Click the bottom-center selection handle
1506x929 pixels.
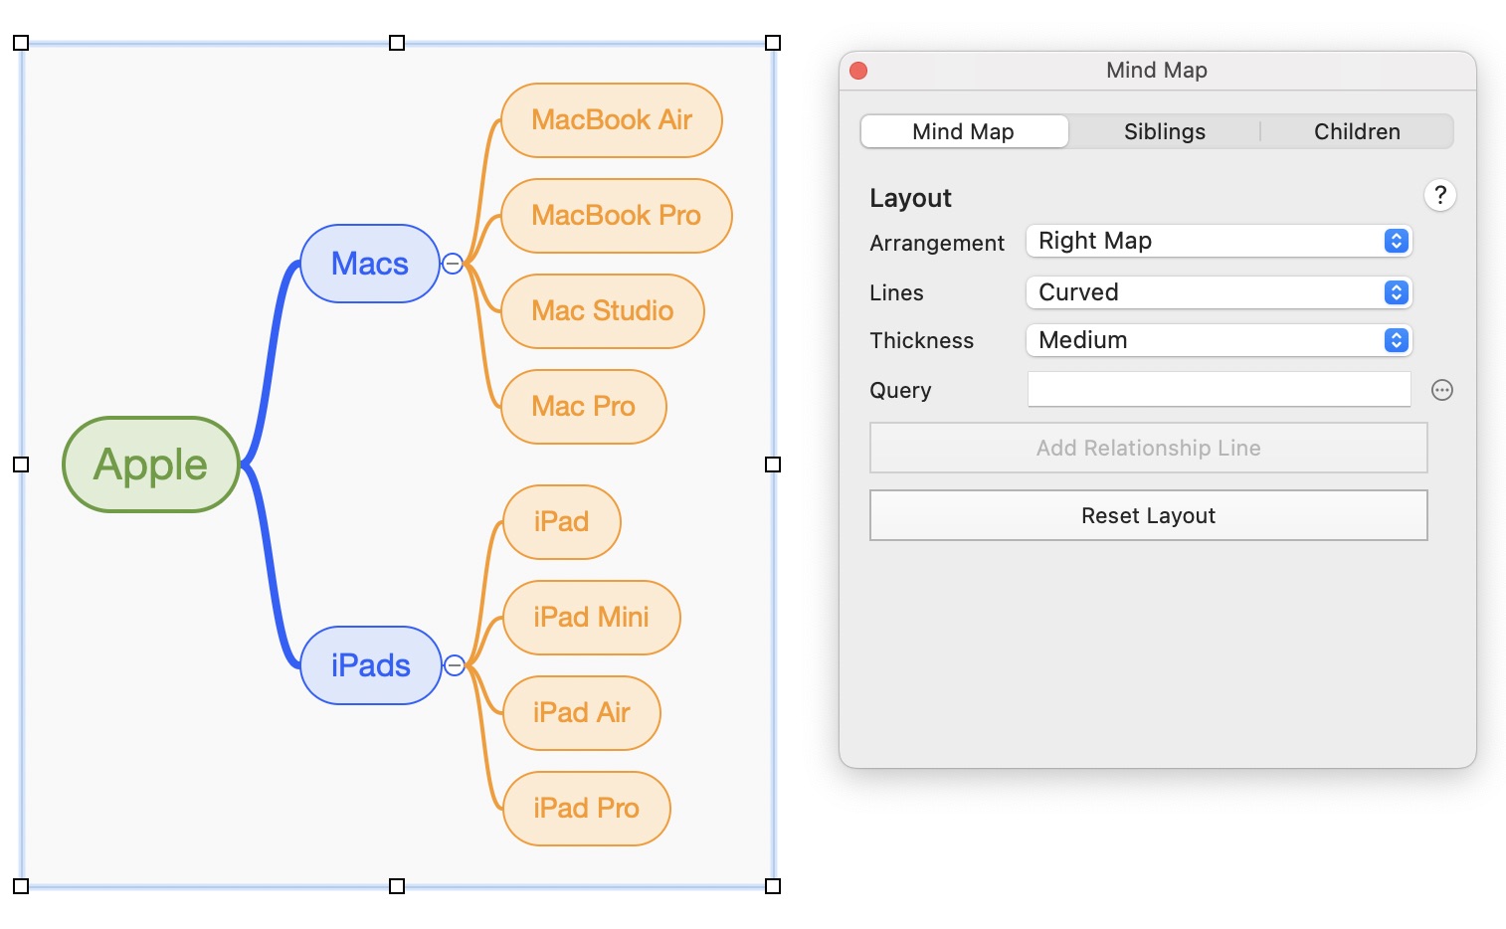397,886
